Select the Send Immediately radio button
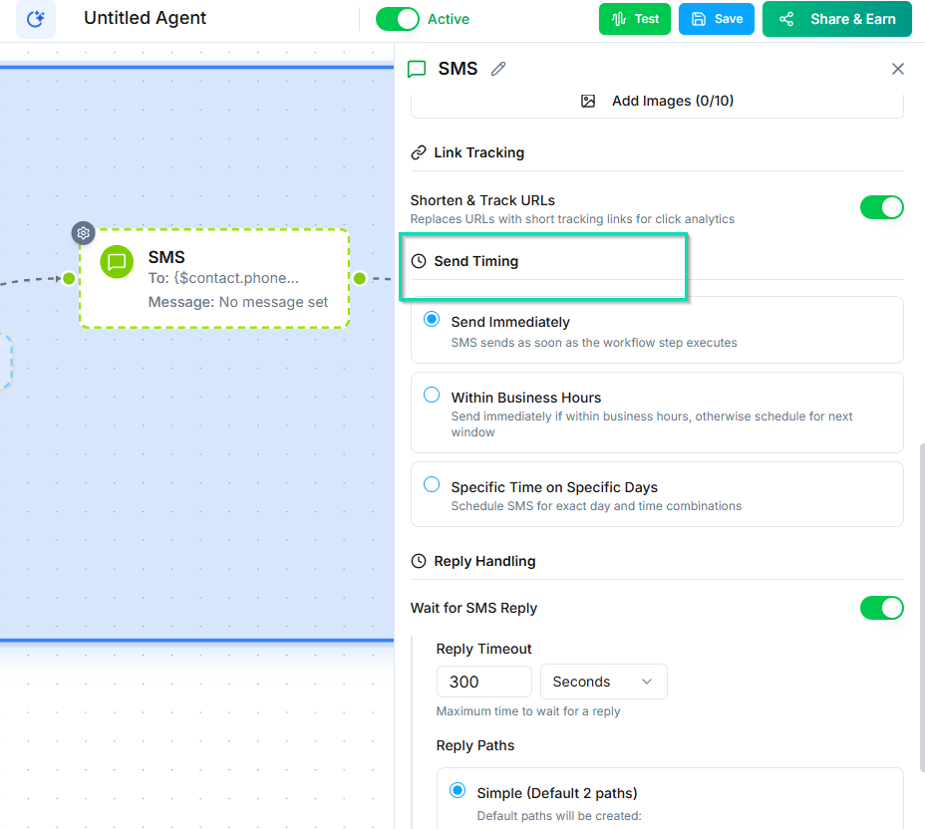The image size is (925, 829). pyautogui.click(x=432, y=320)
